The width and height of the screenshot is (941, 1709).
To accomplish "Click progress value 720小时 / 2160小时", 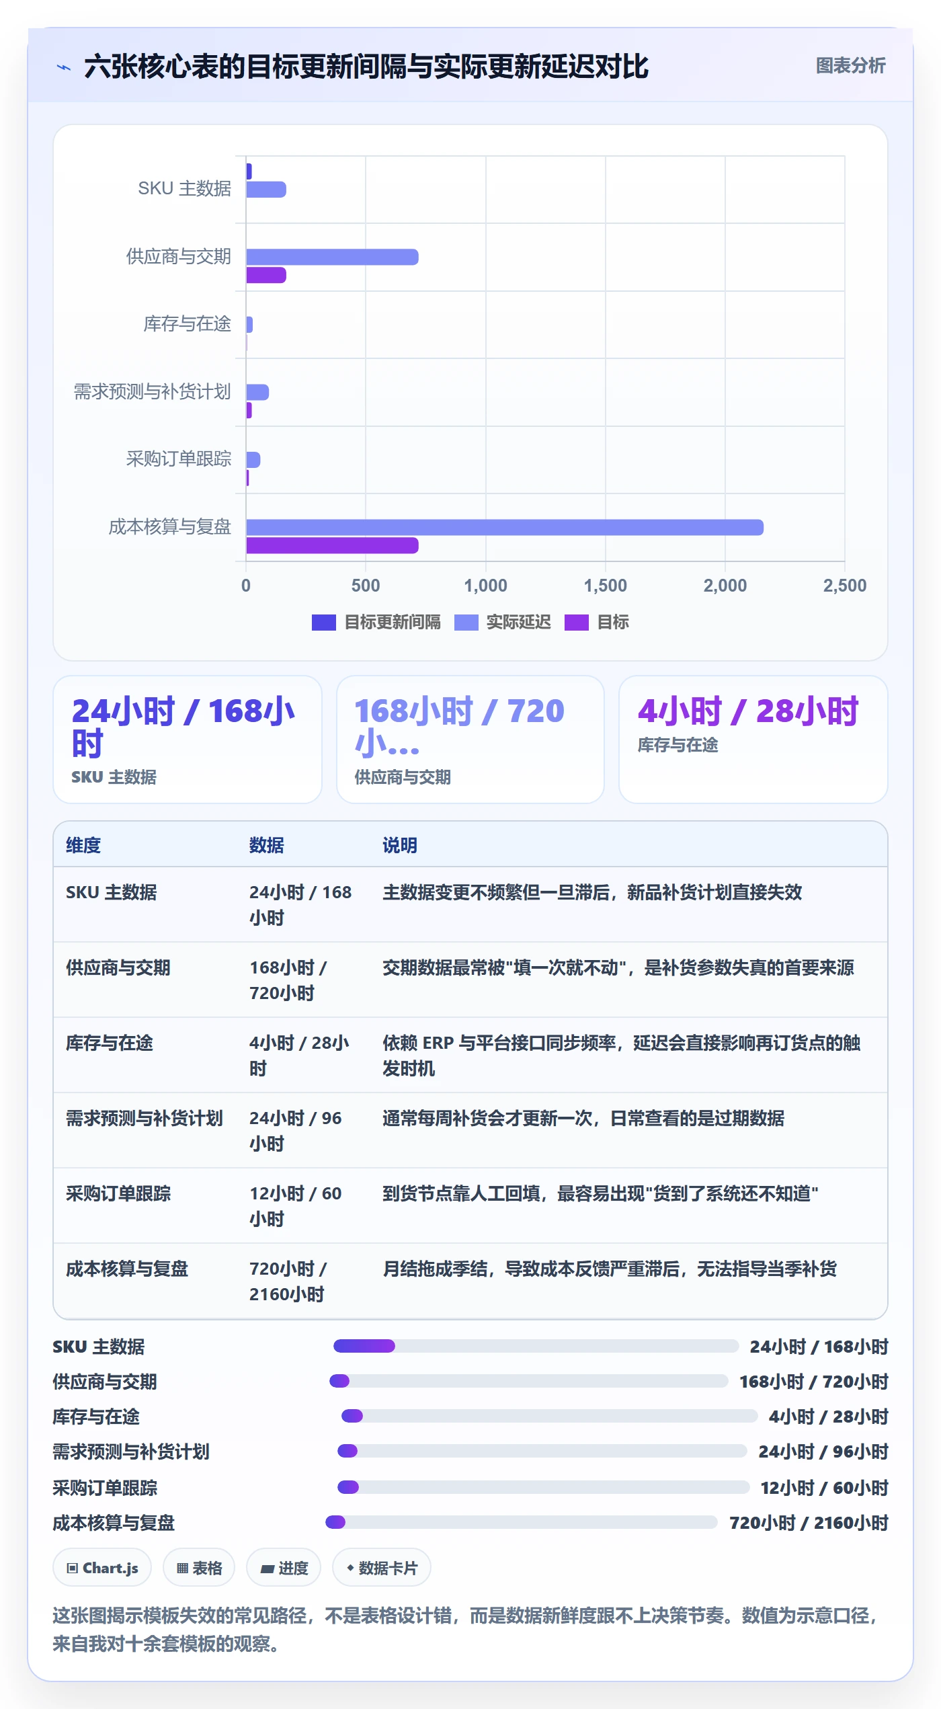I will (809, 1523).
